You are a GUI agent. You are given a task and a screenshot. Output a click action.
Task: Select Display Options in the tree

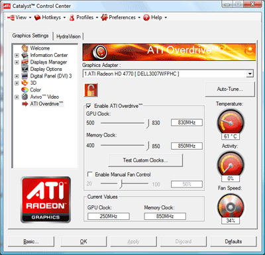(x=46, y=69)
